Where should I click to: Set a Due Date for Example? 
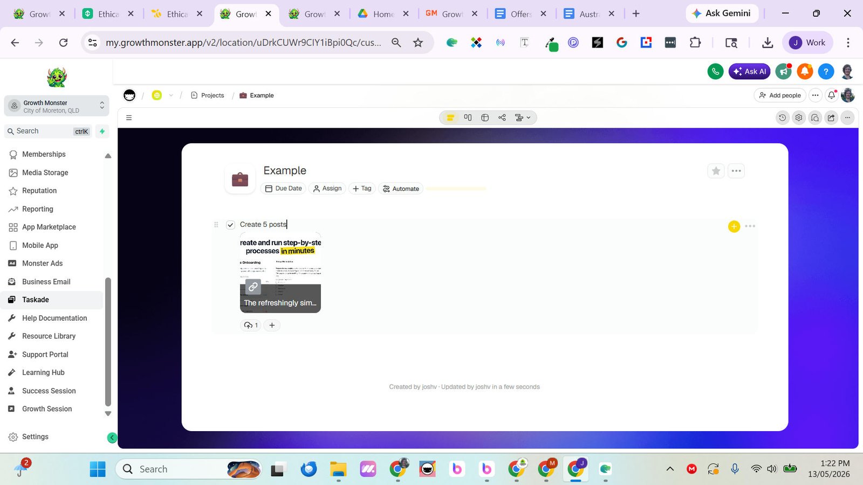click(x=284, y=189)
